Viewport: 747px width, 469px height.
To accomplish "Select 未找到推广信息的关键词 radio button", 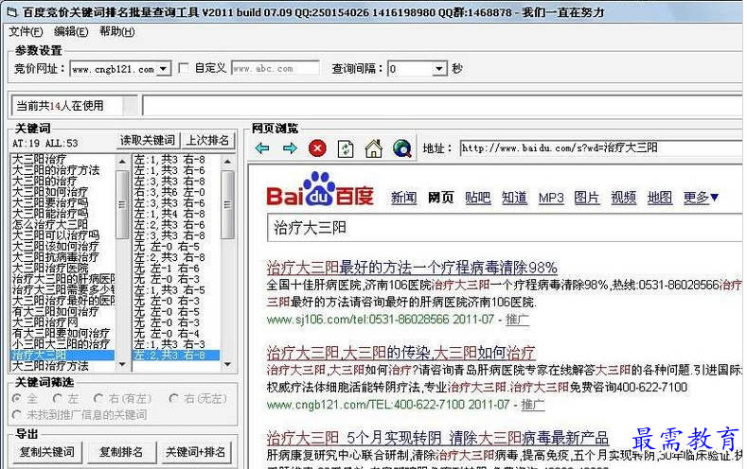I will tap(18, 415).
